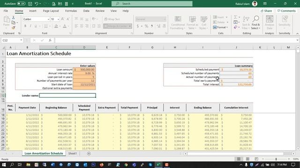Viewport: 300px width, 168px height.
Task: Open the General number format dropdown
Action: point(165,19)
